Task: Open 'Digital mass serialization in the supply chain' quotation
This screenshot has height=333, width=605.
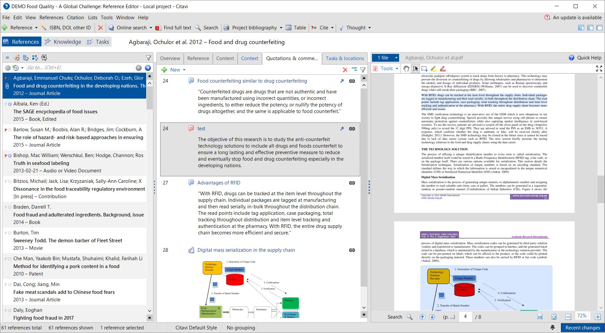Action: [246, 250]
